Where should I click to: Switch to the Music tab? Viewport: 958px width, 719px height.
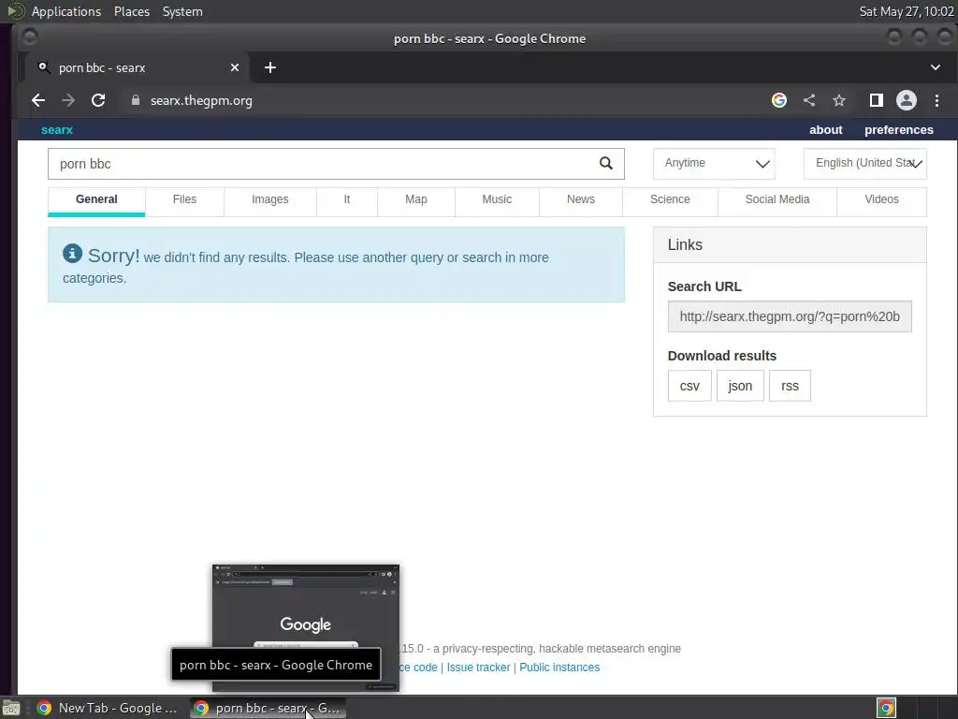click(x=497, y=200)
